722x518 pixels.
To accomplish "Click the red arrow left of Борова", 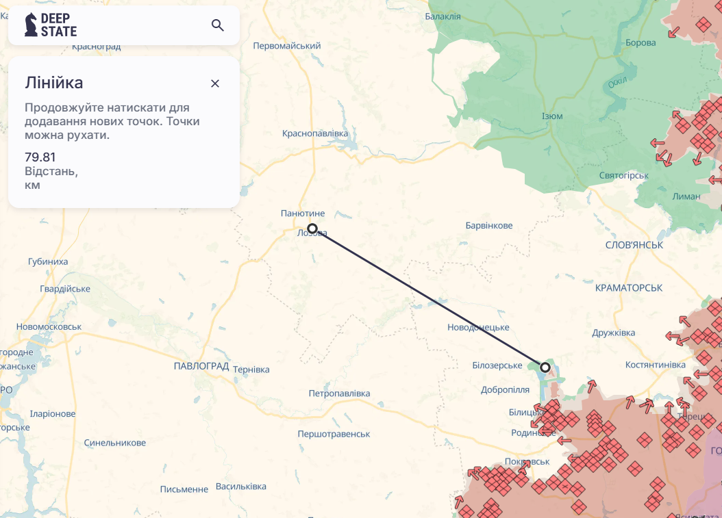I will click(674, 31).
